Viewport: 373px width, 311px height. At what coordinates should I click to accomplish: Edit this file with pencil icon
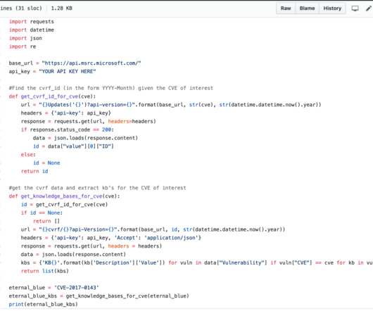point(369,8)
